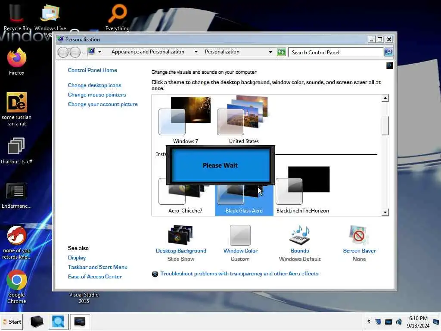Click the theme list scrollbar thumb
Screen dimensions: 441x331
click(385, 125)
